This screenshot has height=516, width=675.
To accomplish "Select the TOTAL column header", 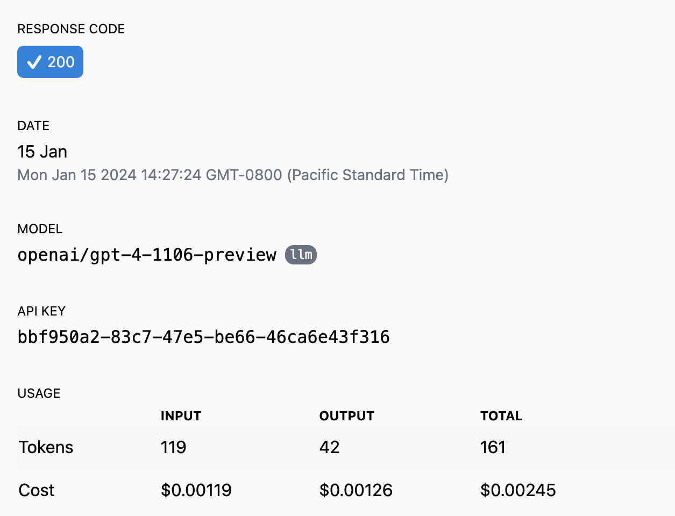I will click(x=501, y=415).
